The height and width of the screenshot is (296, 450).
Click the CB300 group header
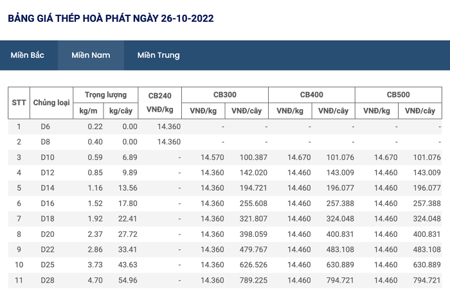[225, 95]
